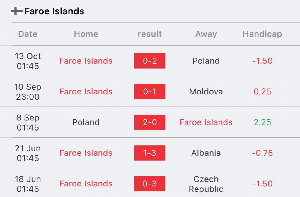Click the Faroe Islands flag icon
Image resolution: width=300 pixels, height=197 pixels.
point(17,11)
